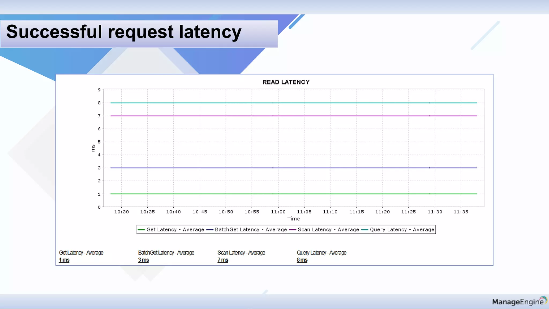Screen dimensions: 549x309
Task: Click the 11:00 time axis label
Action: coord(278,212)
